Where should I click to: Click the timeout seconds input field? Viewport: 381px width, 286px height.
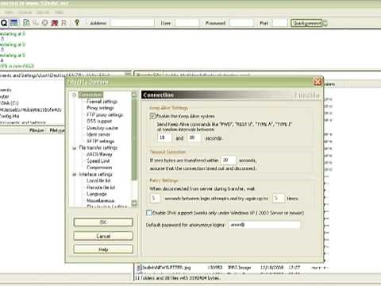click(x=229, y=160)
